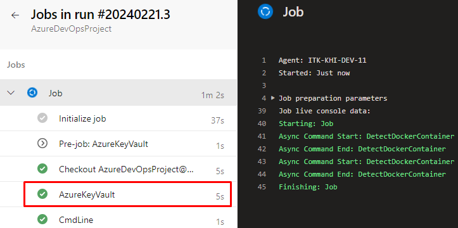Select the Initialize job step
Screen dimensions: 458x228
pyautogui.click(x=118, y=118)
